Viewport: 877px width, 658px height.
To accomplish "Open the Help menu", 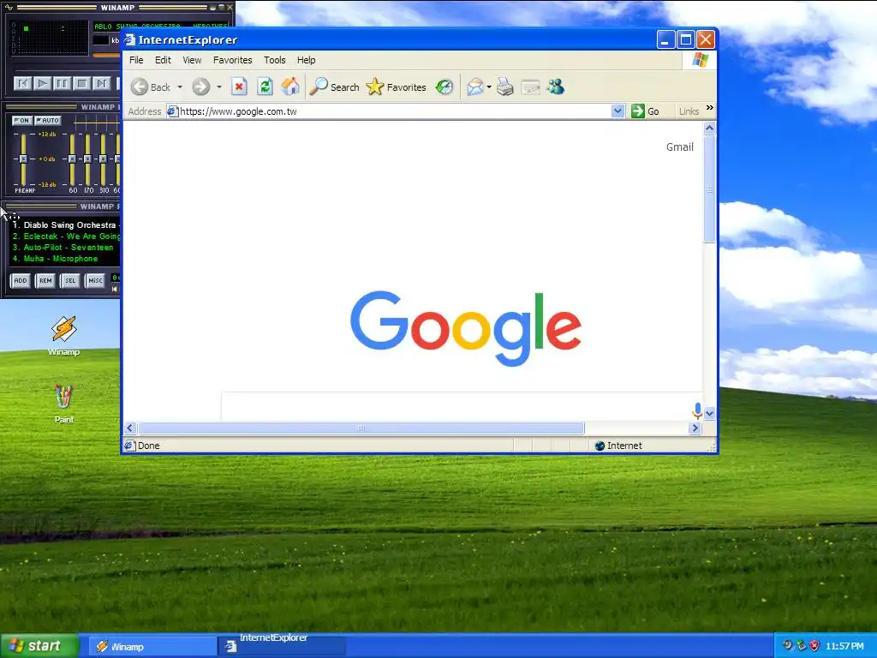I will (x=306, y=60).
